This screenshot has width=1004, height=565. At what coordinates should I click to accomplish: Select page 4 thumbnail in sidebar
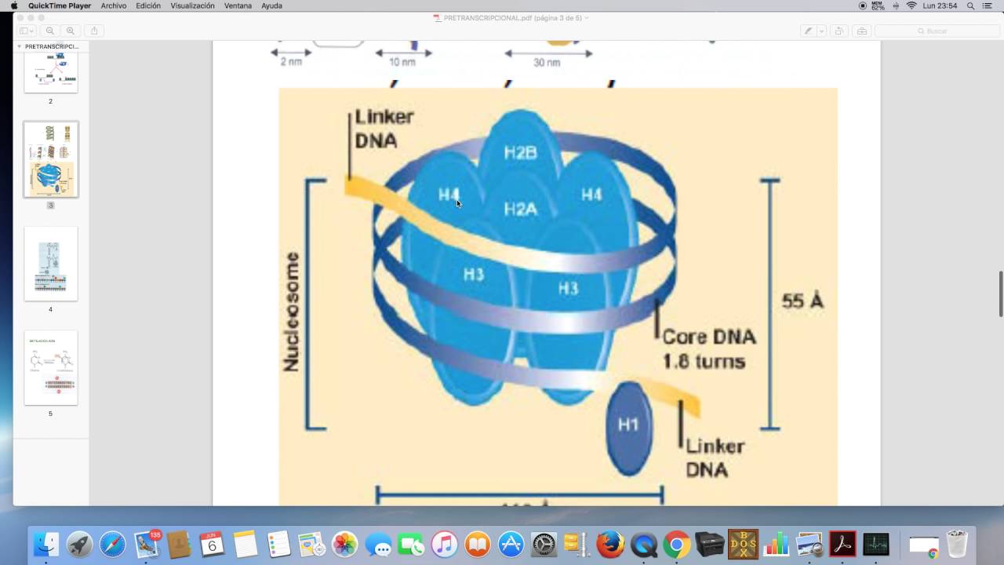(51, 264)
